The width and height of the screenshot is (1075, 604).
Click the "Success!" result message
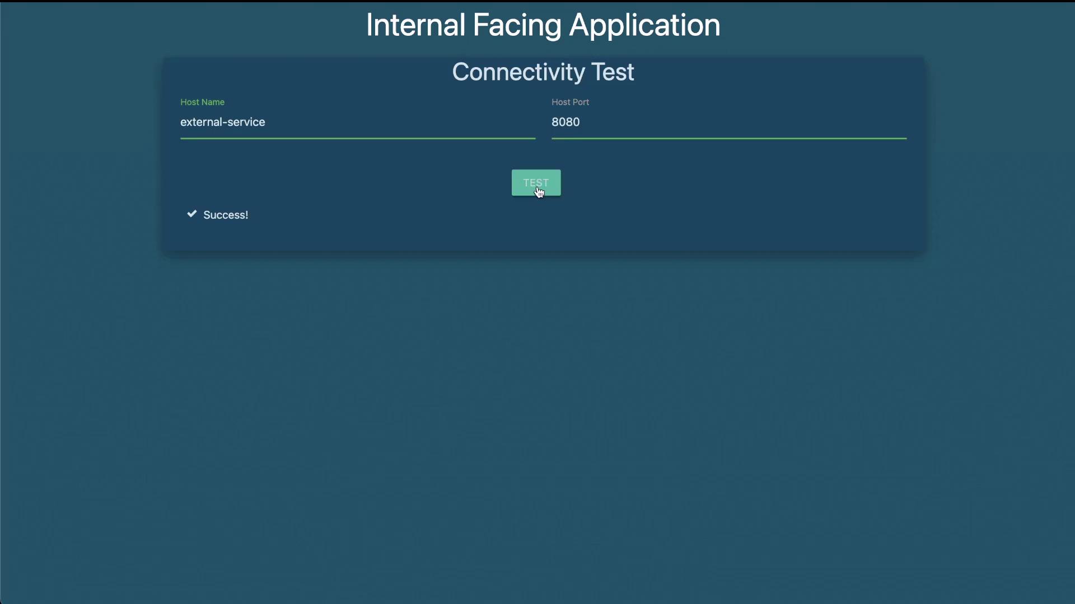click(x=226, y=215)
